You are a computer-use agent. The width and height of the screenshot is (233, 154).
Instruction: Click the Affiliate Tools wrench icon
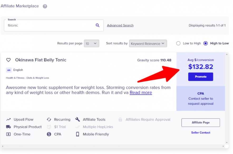pos(77,120)
